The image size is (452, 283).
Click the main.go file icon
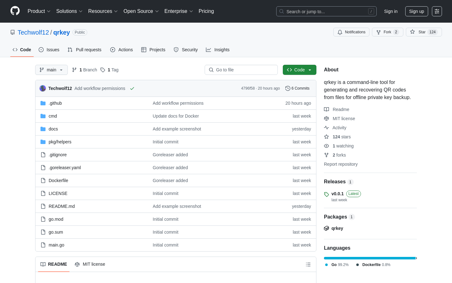[43, 245]
